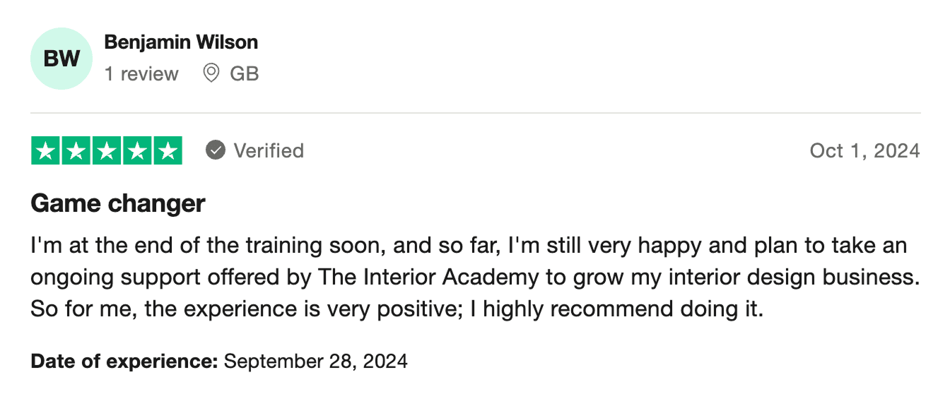Image resolution: width=950 pixels, height=394 pixels.
Task: Open the 'Game changer' review title
Action: (x=118, y=204)
